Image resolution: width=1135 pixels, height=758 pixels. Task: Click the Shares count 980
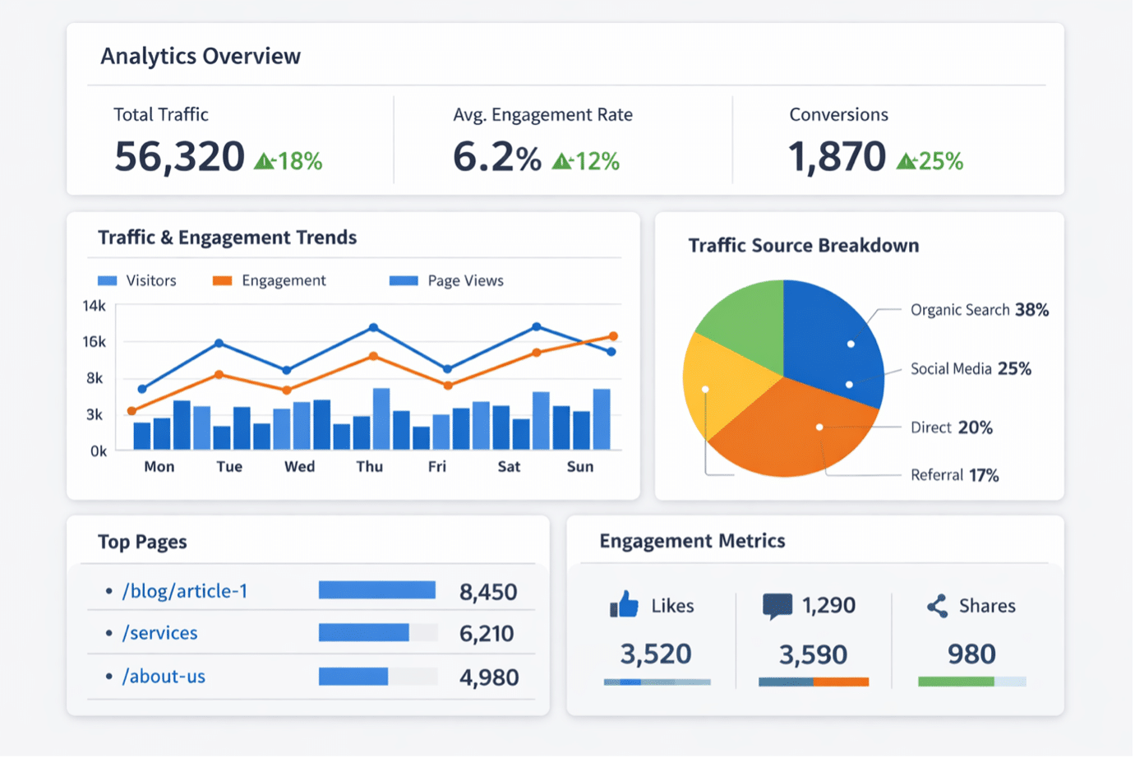(x=971, y=654)
